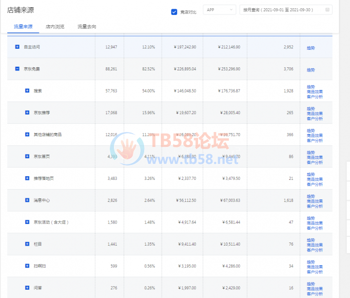Image resolution: width=350 pixels, height=298 pixels.
Task: Expand the 京东首页 row
Action: pos(27,156)
